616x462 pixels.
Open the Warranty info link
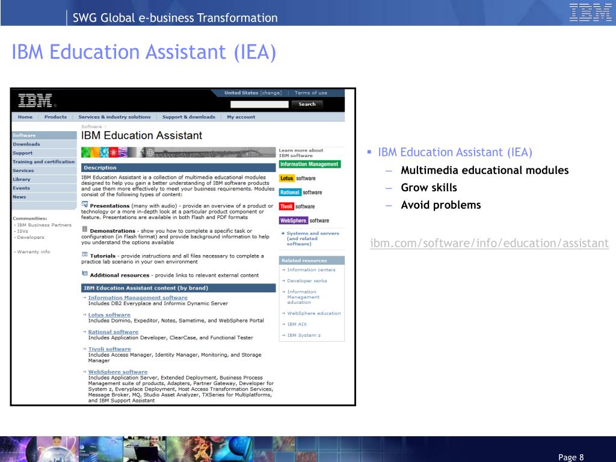34,252
